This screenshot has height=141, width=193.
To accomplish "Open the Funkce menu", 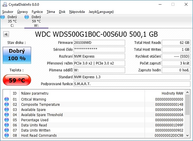I will click(x=37, y=12).
